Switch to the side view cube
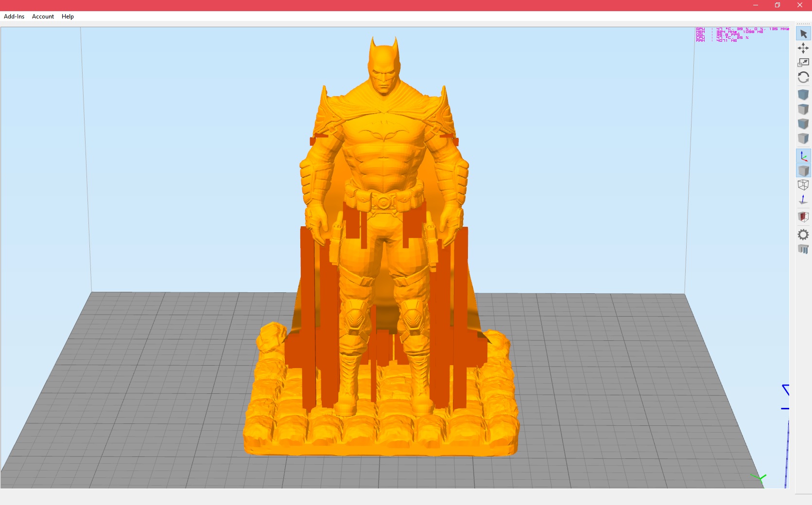This screenshot has width=812, height=505. [x=803, y=138]
